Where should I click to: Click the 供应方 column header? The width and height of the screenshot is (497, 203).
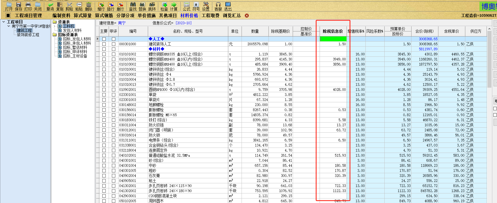[476, 31]
